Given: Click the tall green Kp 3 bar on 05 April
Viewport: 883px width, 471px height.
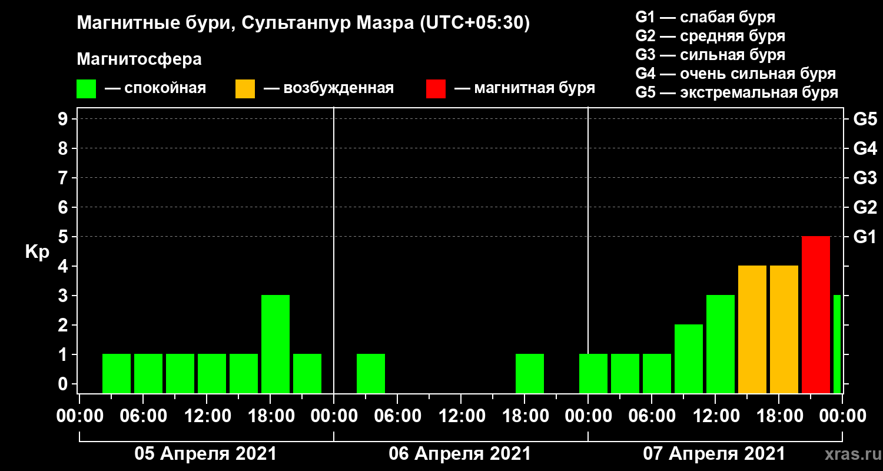Looking at the screenshot, I should point(275,344).
